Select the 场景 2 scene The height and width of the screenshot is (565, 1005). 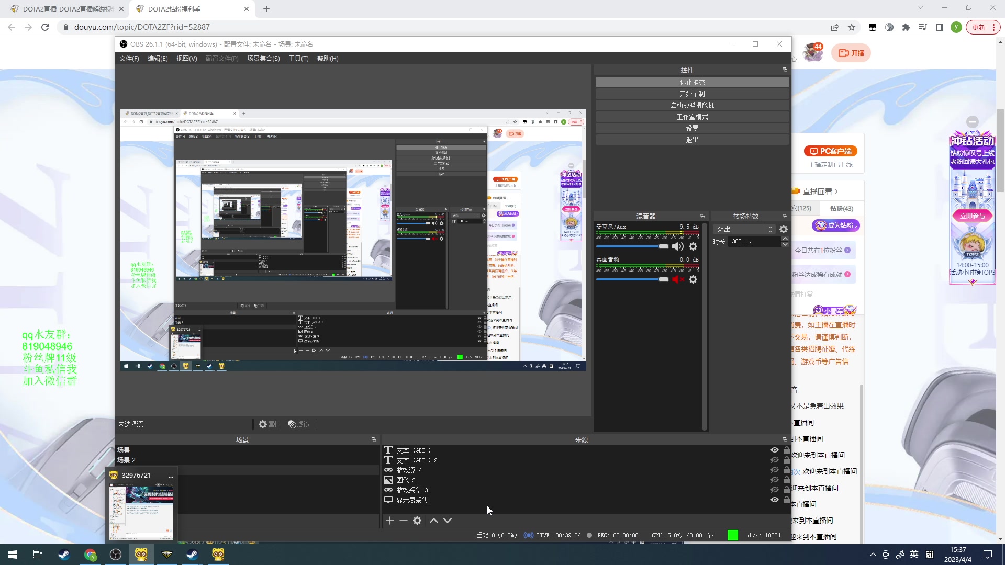[x=248, y=460]
